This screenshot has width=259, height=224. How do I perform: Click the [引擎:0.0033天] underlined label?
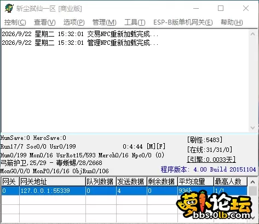click(211, 160)
